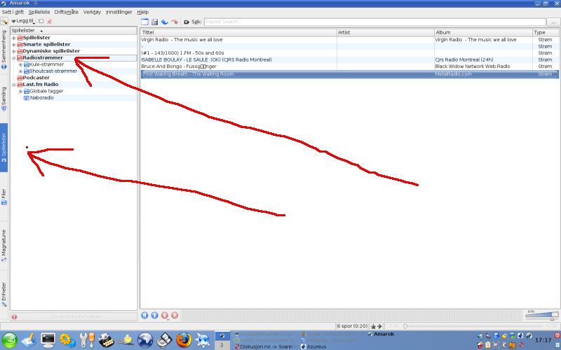Select the Naboradio entry
The image size is (561, 350).
tap(41, 98)
